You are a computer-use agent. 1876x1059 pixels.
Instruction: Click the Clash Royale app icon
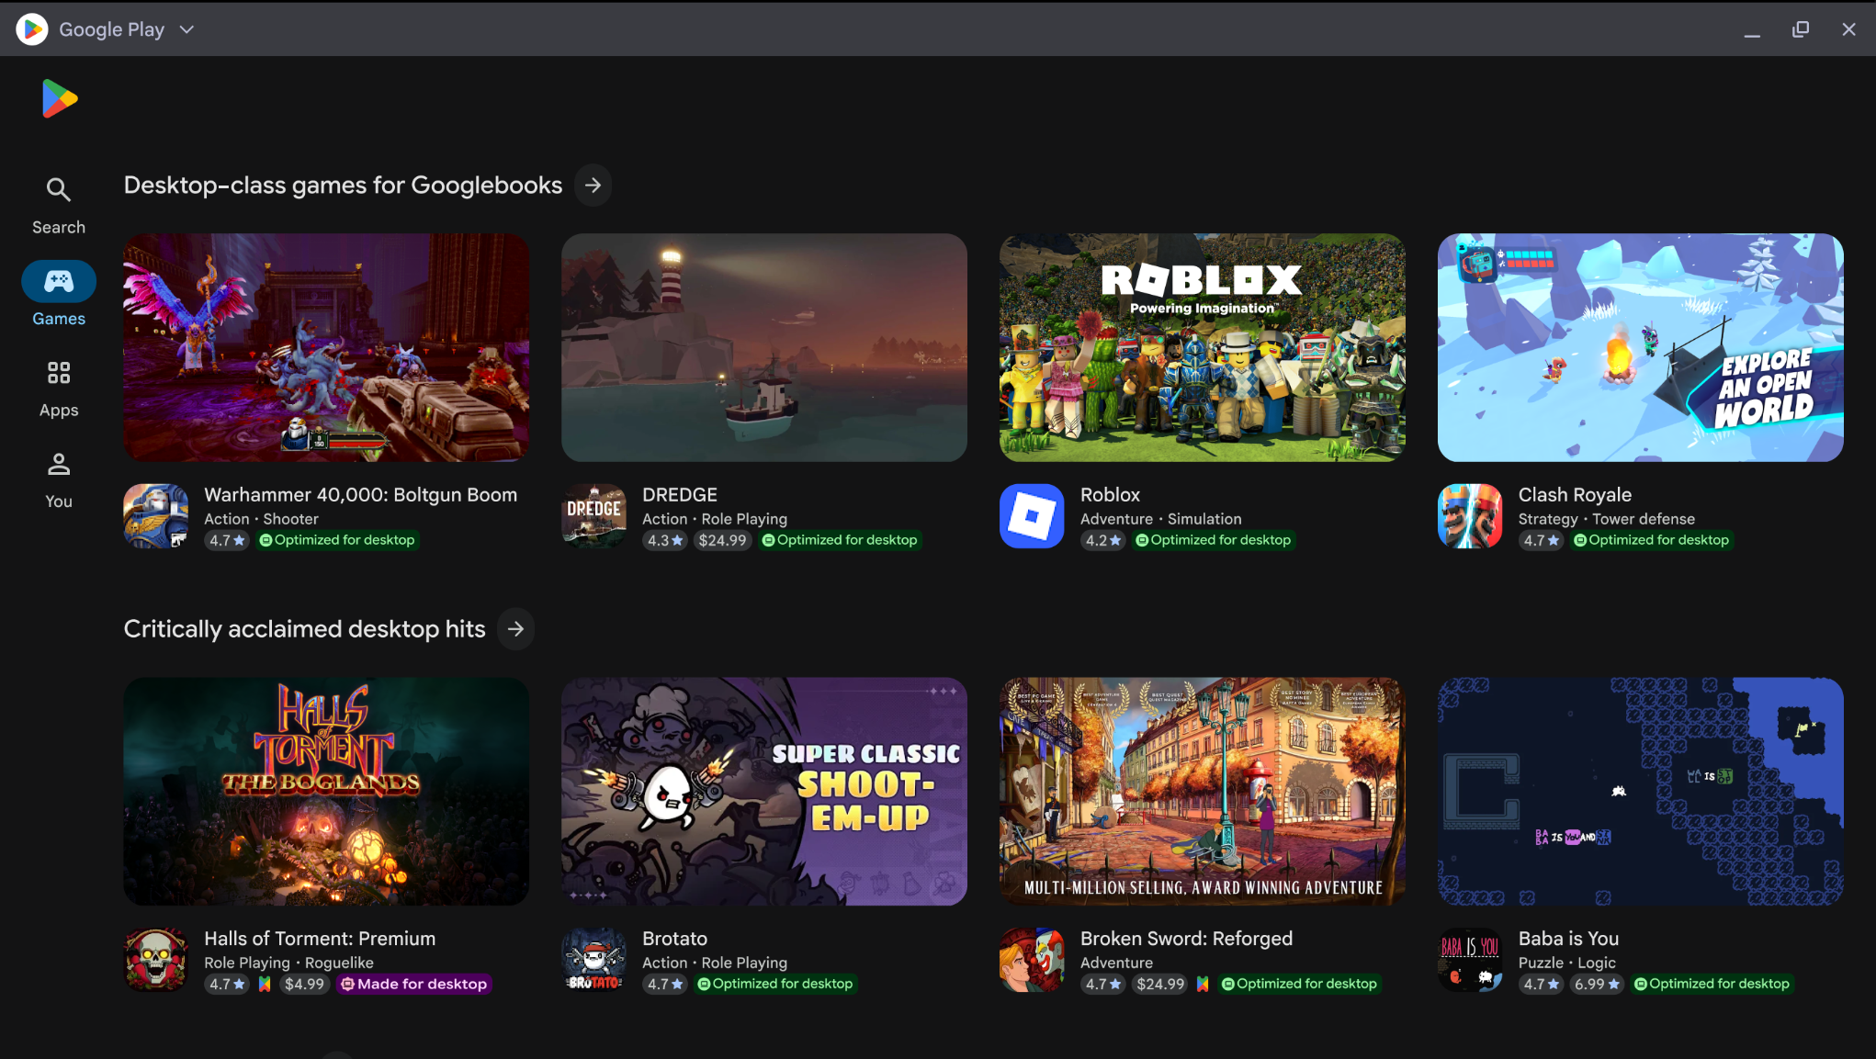[1470, 516]
